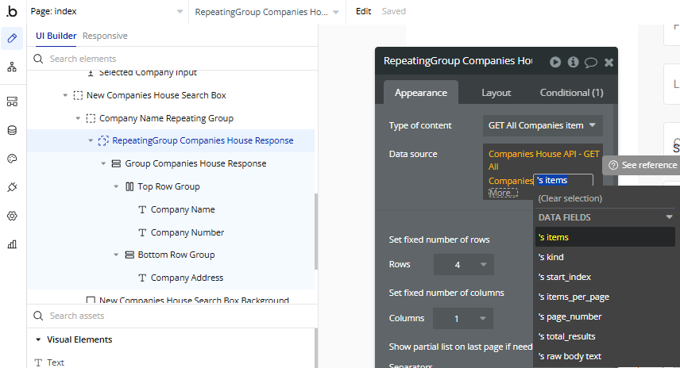
Task: Switch to the Responsive tab
Action: 105,36
